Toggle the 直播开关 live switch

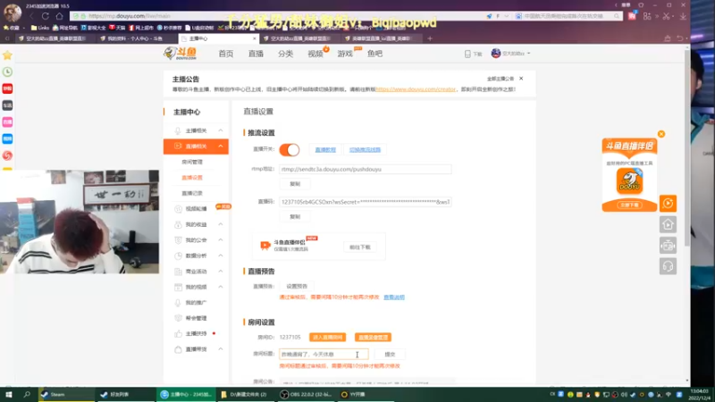point(289,149)
